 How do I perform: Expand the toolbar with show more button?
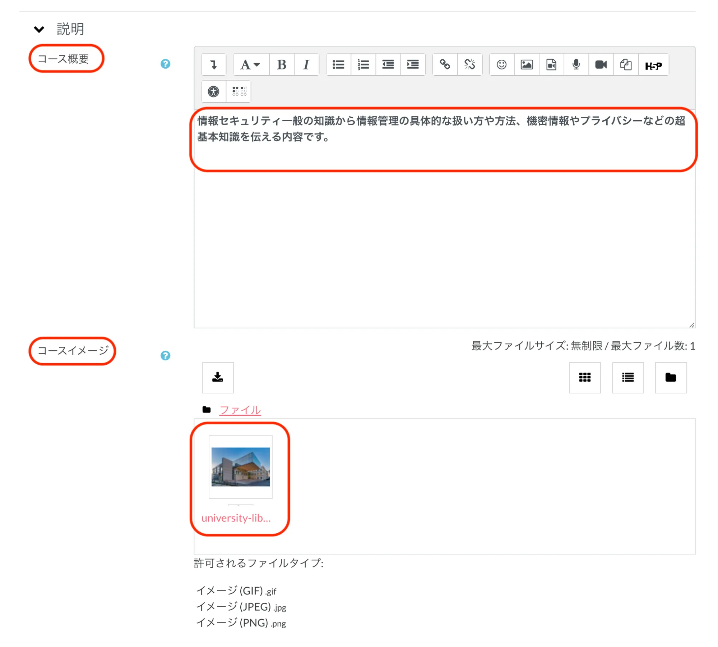[214, 65]
